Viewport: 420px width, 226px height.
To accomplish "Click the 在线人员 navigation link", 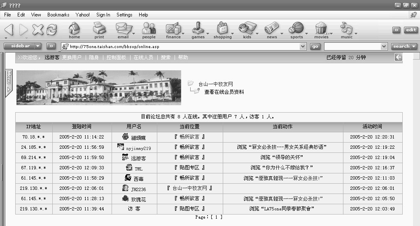I will click(x=143, y=58).
